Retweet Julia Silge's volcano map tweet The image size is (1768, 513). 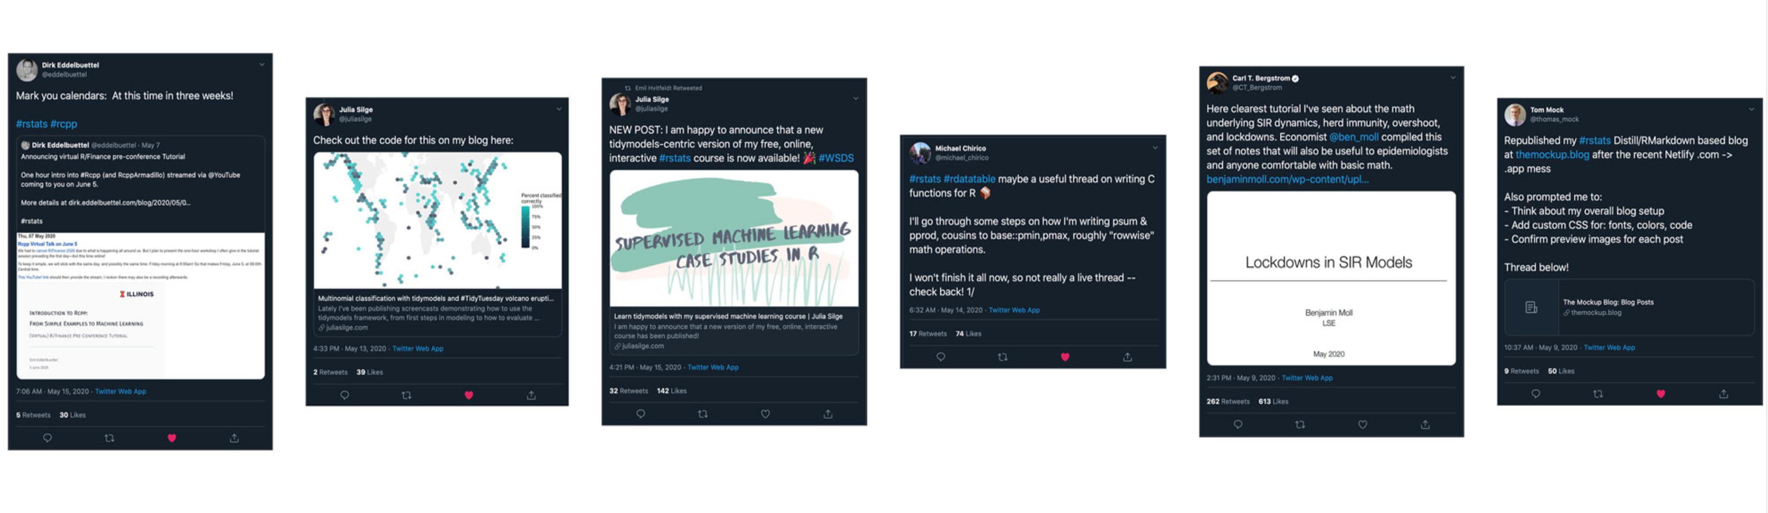[406, 395]
